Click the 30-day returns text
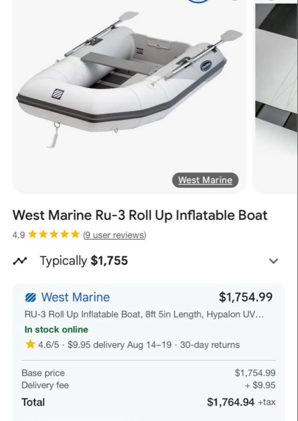The width and height of the screenshot is (298, 421). point(209,345)
